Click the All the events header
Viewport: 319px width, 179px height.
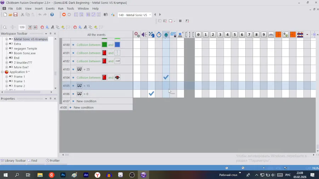tap(96, 35)
